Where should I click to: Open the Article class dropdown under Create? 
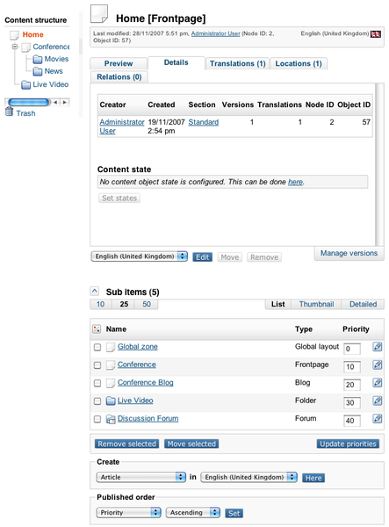tap(141, 477)
